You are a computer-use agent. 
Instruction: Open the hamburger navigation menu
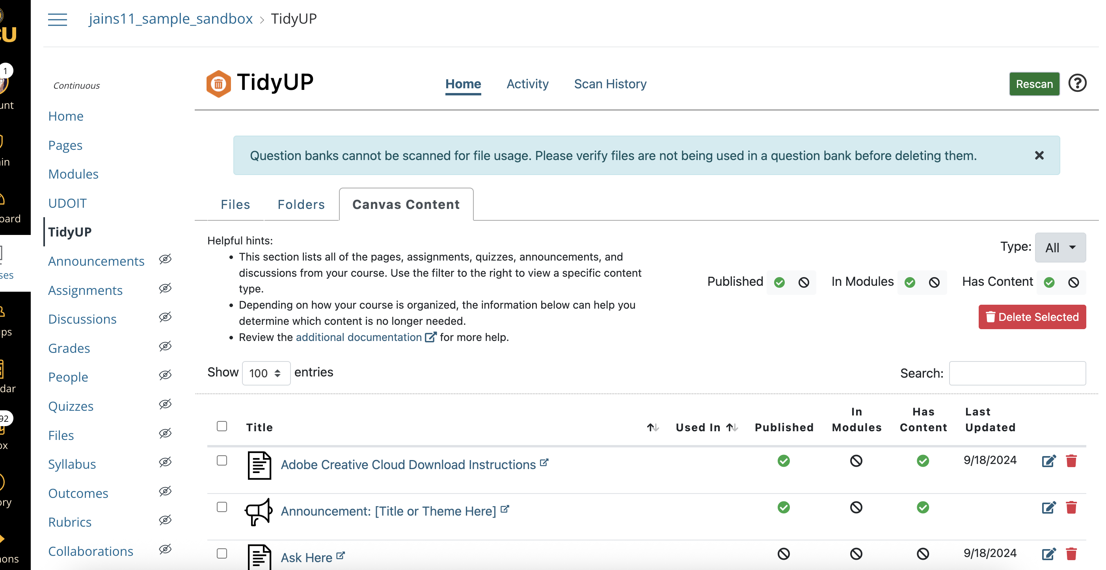pyautogui.click(x=58, y=19)
